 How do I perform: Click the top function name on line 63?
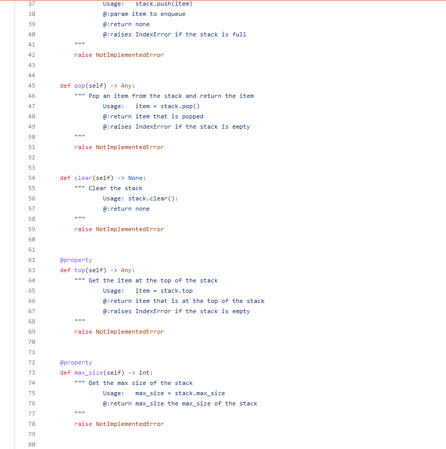[79, 270]
